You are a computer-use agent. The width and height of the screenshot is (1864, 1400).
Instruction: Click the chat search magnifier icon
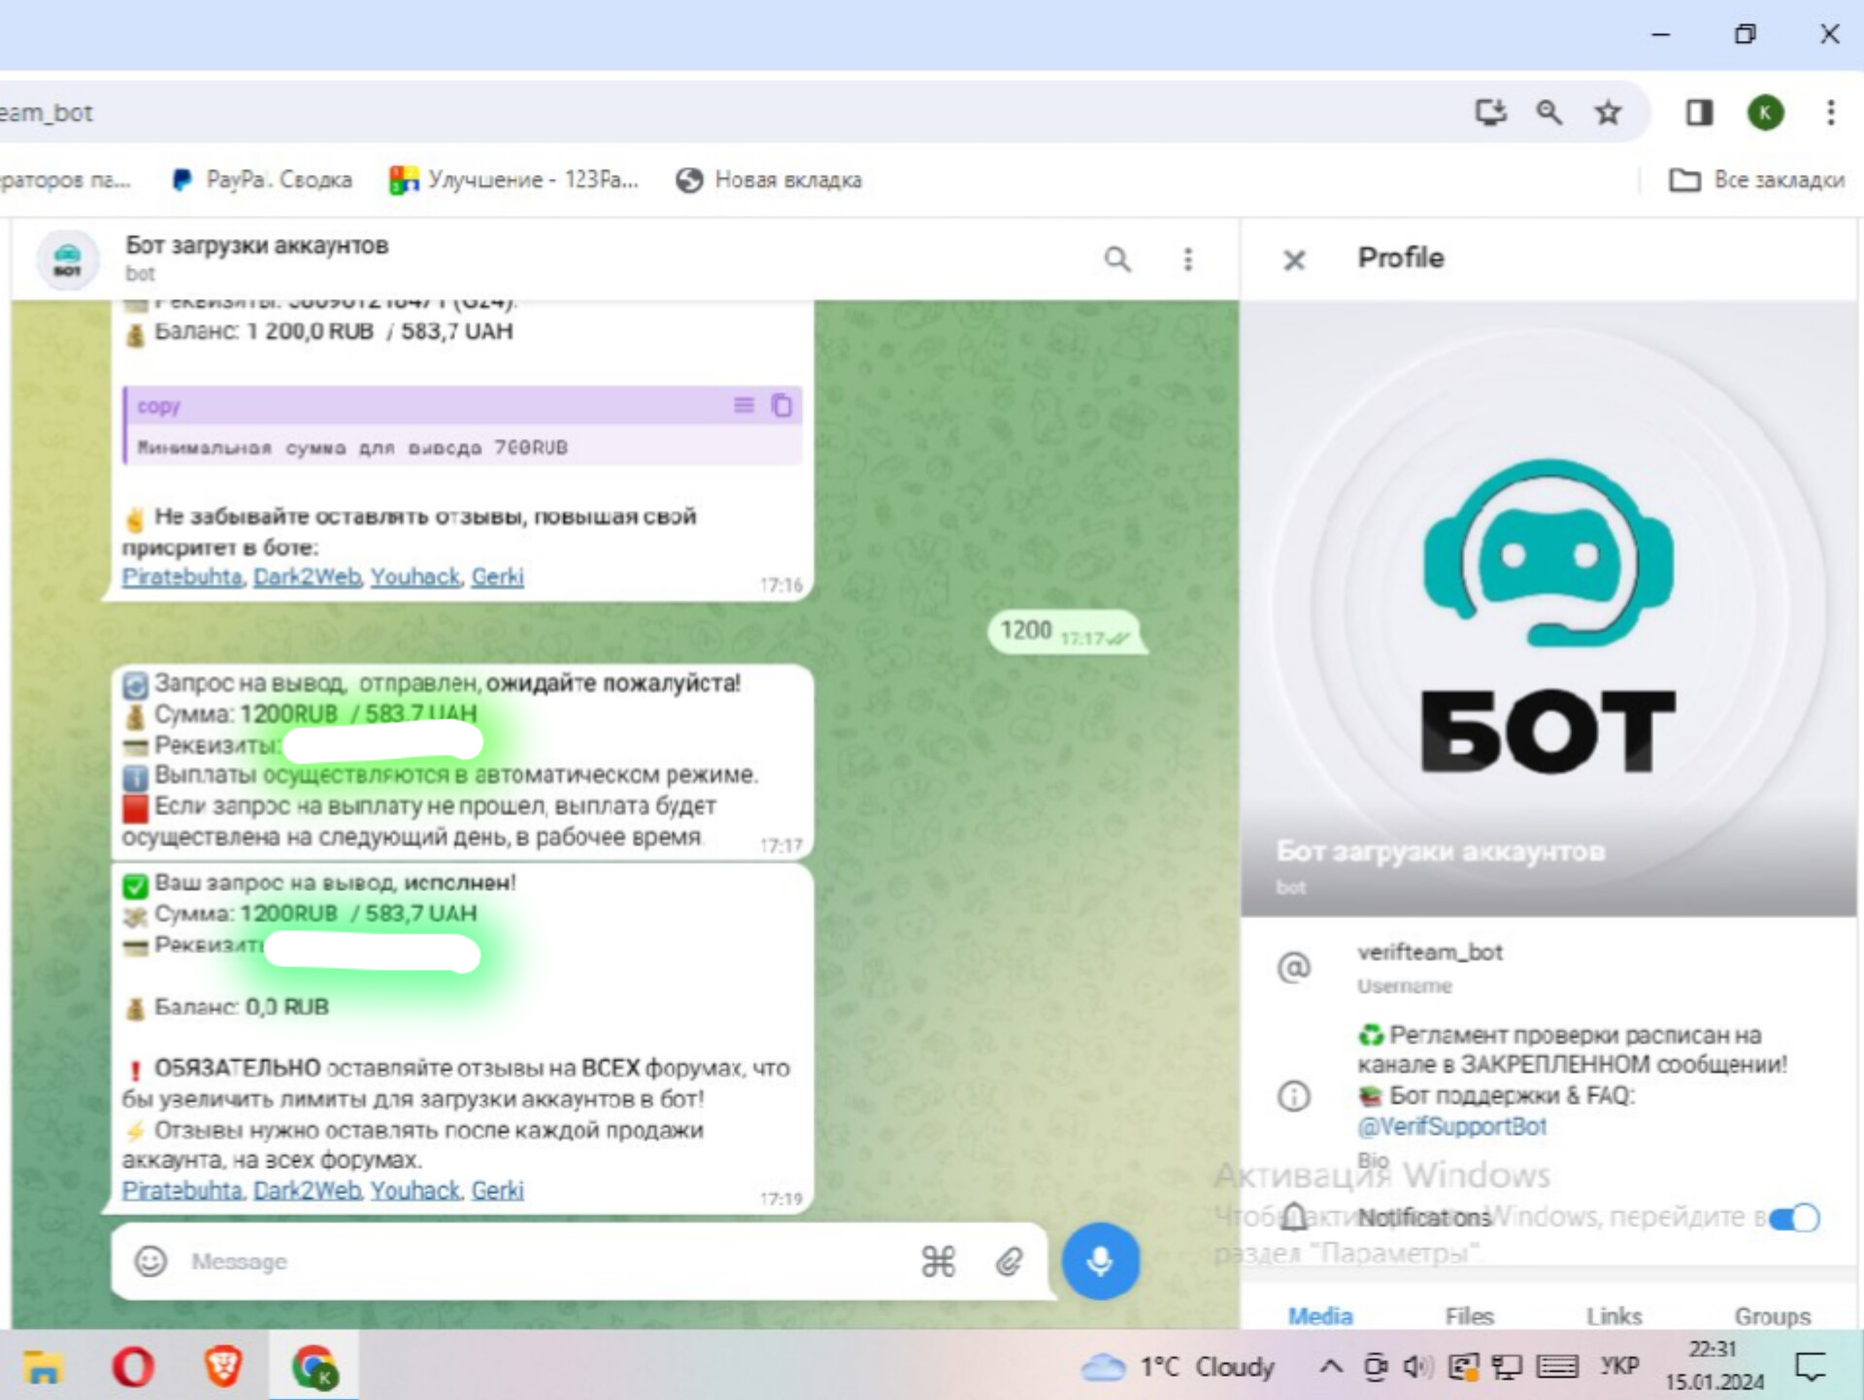1117,259
